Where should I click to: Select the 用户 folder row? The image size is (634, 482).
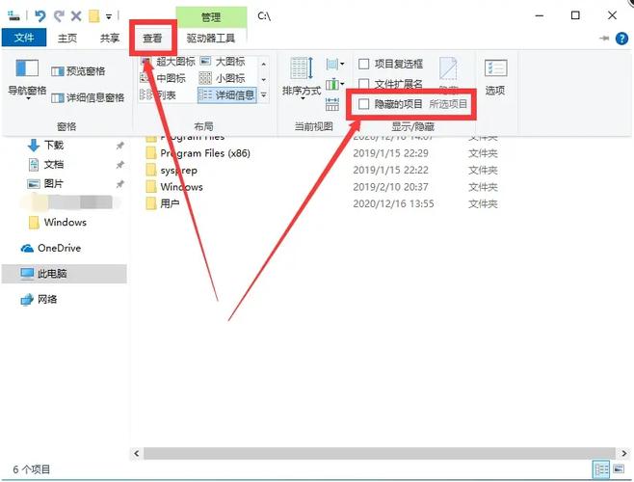pos(163,203)
